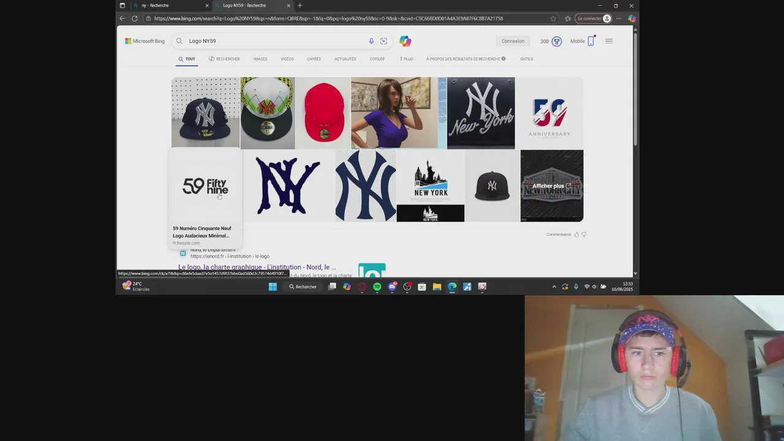Viewport: 784px width, 441px height.
Task: Open the "New York" embroidered NY logo thumbnail
Action: pyautogui.click(x=481, y=113)
